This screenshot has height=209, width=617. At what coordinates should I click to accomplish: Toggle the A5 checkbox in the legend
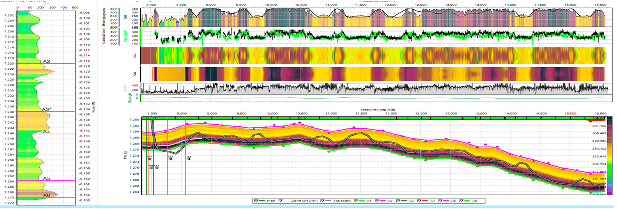[x=440, y=201]
